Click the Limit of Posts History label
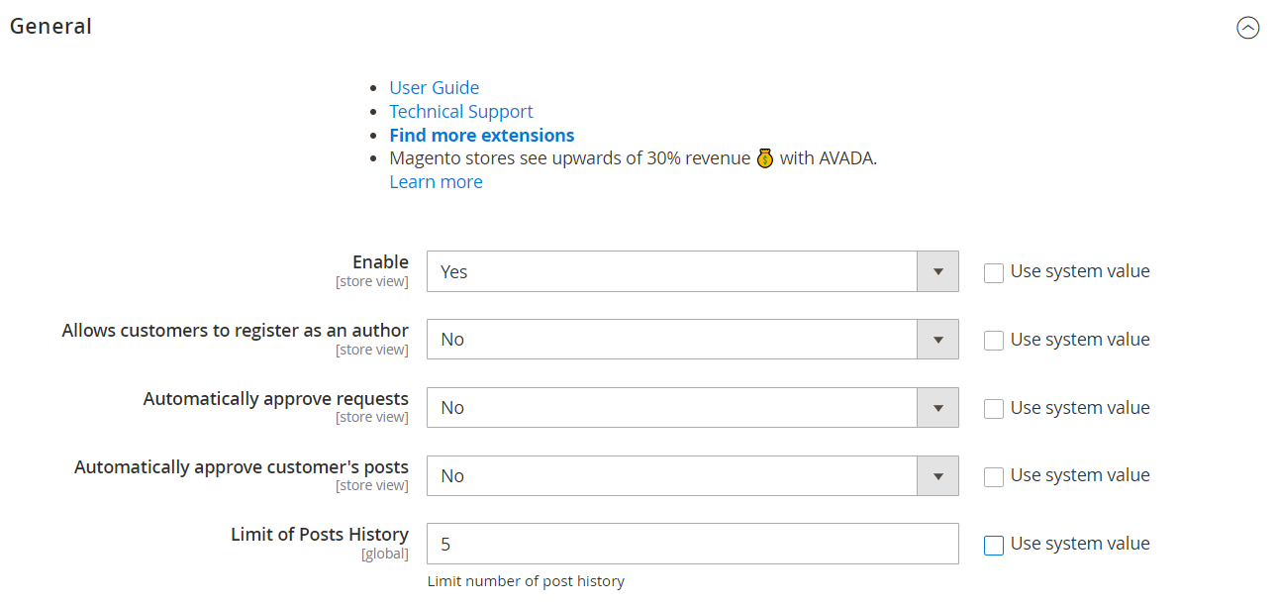The height and width of the screenshot is (607, 1277). click(319, 535)
